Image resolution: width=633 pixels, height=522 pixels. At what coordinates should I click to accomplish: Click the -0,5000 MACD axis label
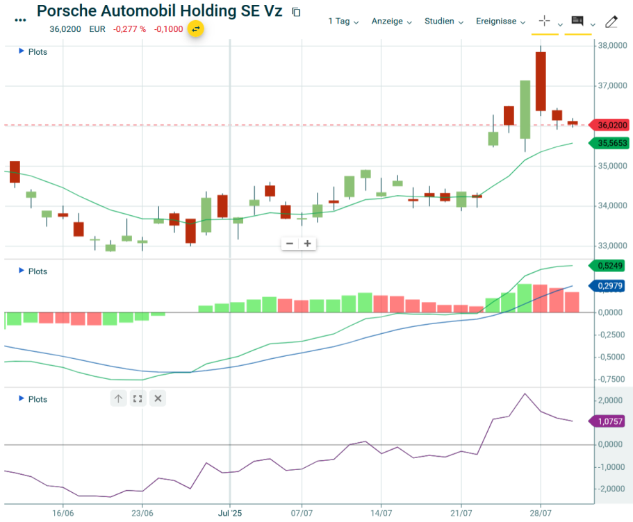610,357
